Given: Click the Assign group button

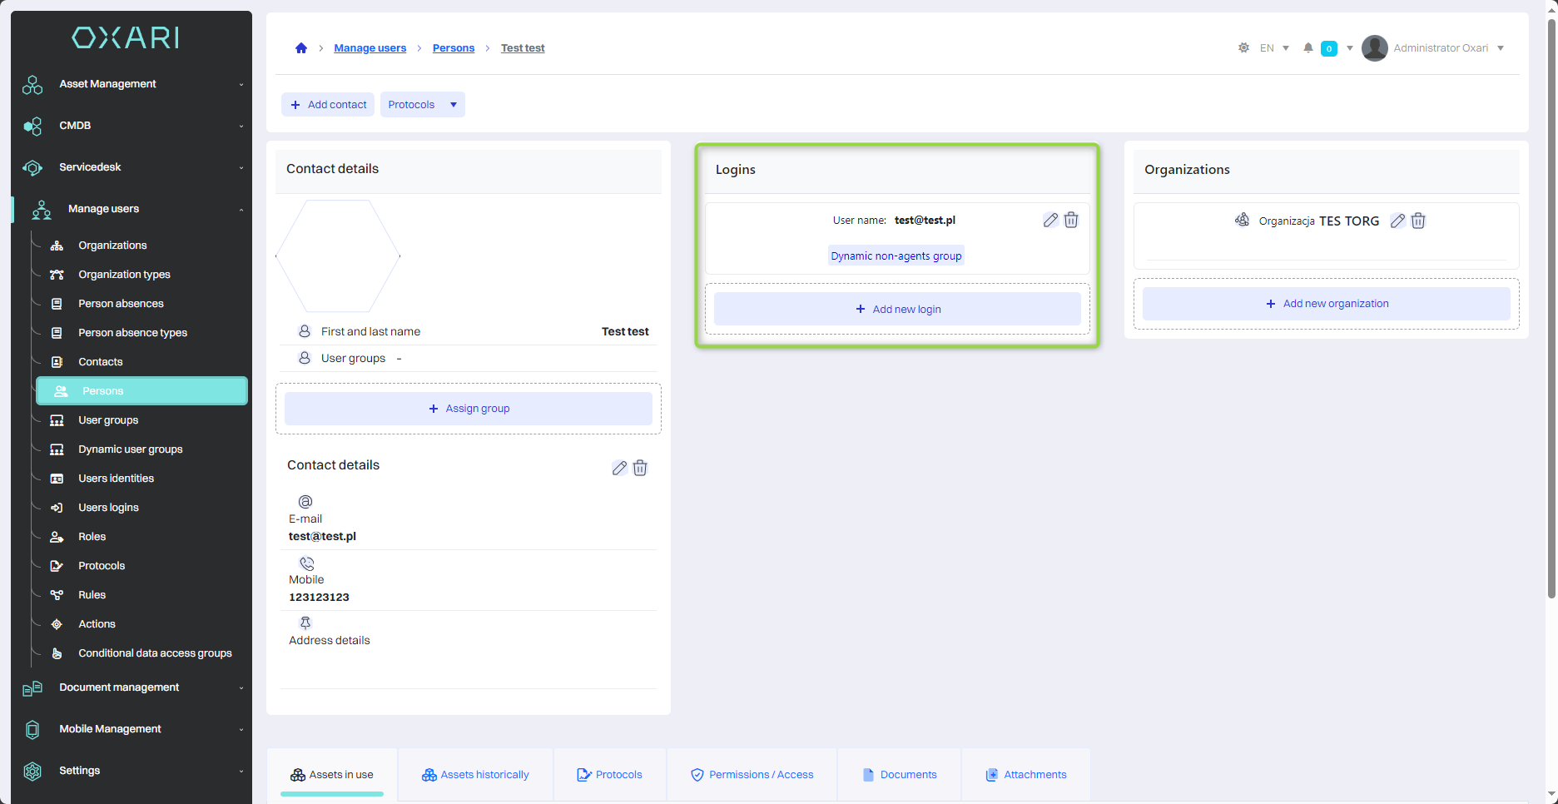Looking at the screenshot, I should [x=469, y=409].
